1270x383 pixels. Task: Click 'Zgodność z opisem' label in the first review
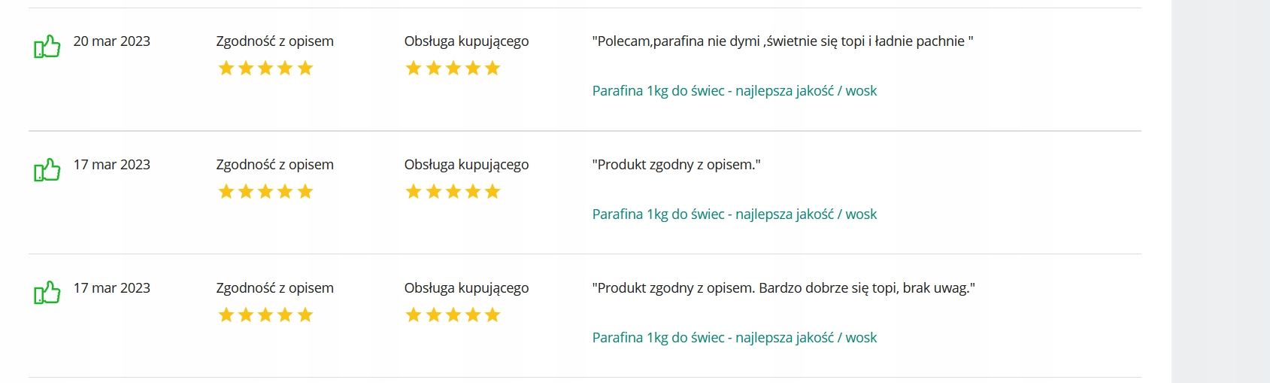tap(275, 41)
